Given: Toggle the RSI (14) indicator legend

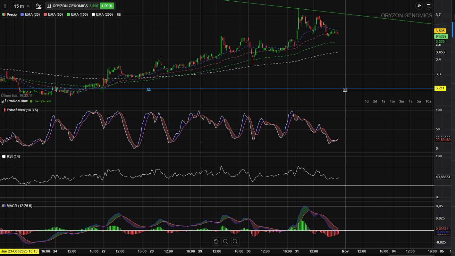Looking at the screenshot, I should coord(11,156).
